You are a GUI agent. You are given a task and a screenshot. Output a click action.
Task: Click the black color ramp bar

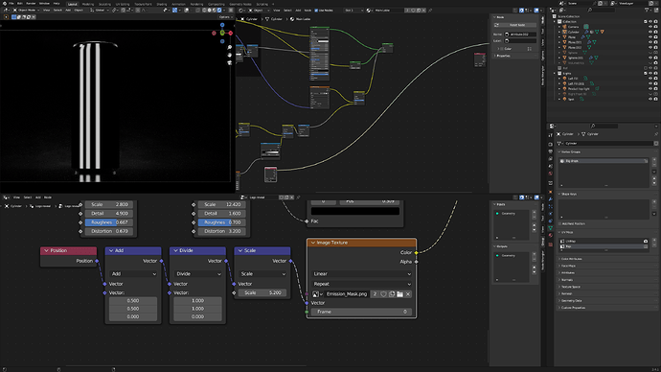pos(355,211)
